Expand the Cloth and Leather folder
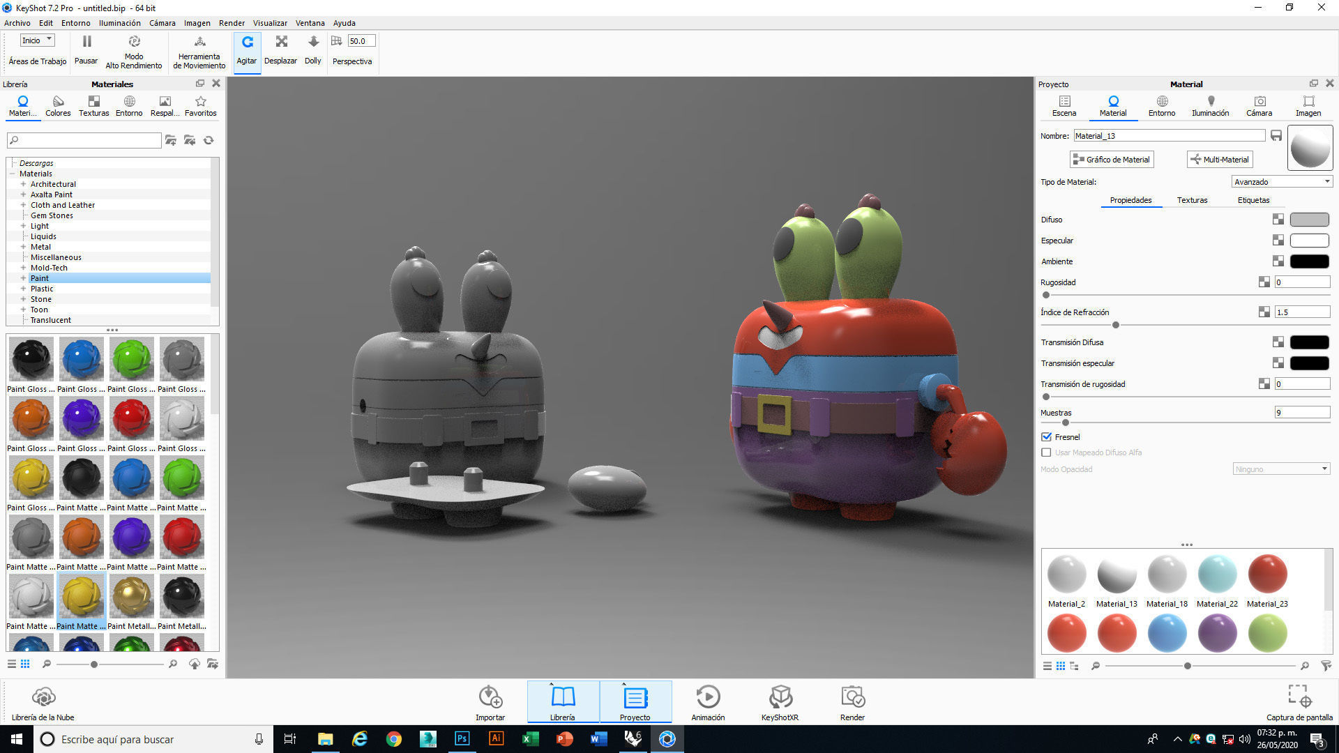This screenshot has width=1339, height=753. pyautogui.click(x=23, y=205)
